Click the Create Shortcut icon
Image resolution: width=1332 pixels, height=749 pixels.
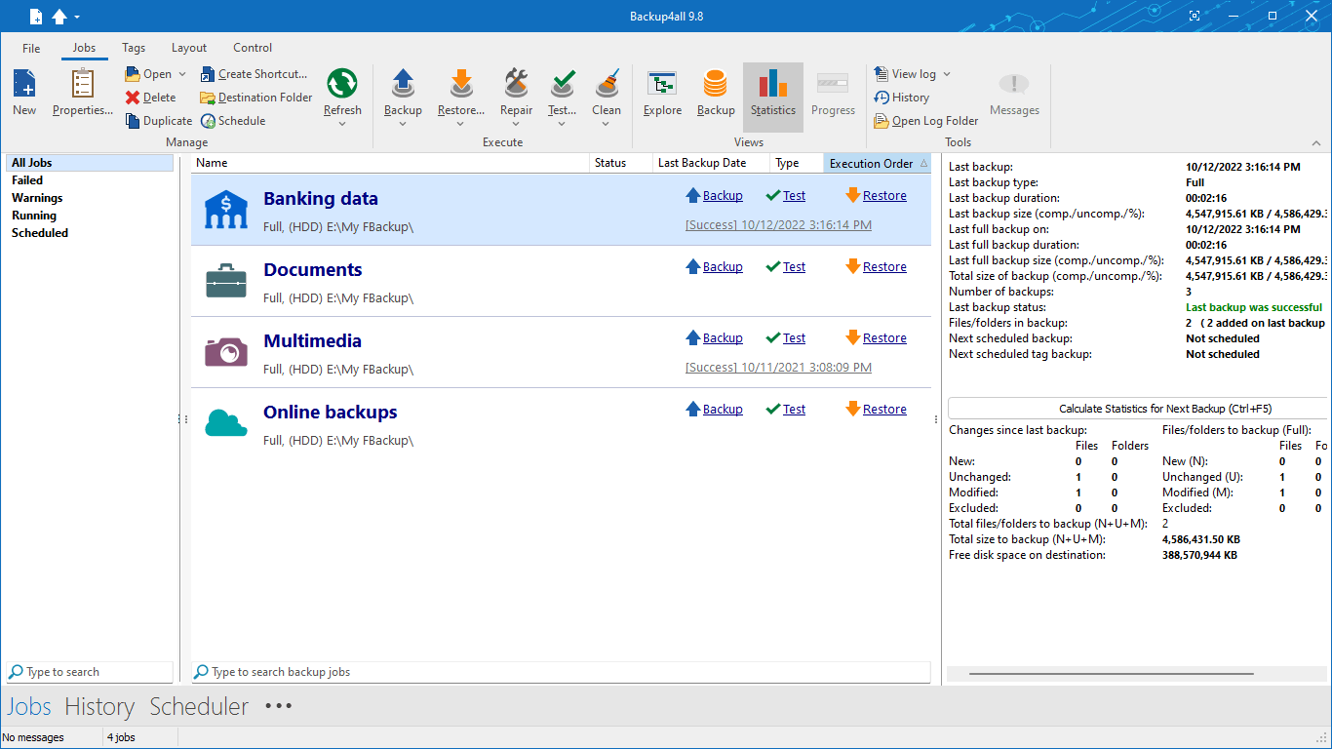pyautogui.click(x=208, y=74)
